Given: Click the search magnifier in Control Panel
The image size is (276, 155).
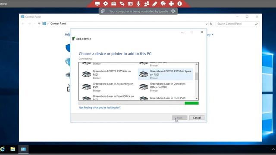Looking at the screenshot, I should point(256,24).
